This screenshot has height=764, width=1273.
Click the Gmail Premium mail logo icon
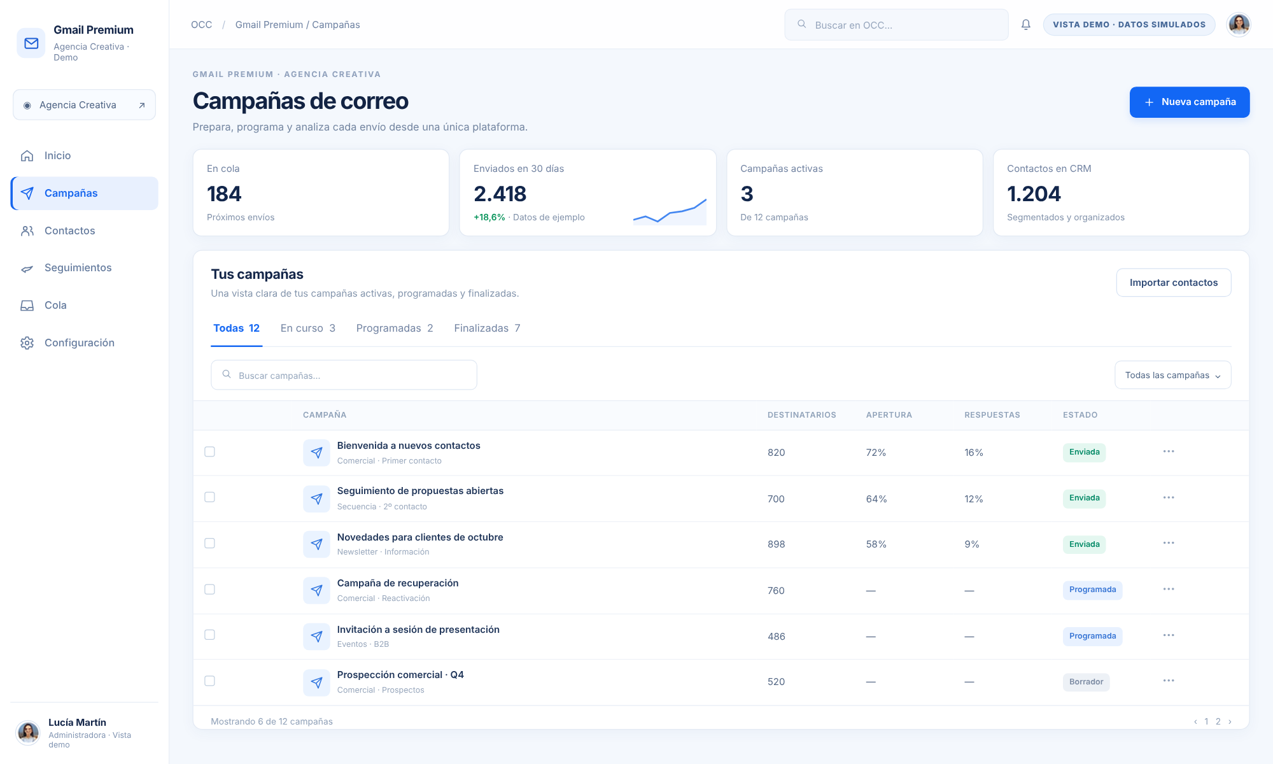click(31, 43)
